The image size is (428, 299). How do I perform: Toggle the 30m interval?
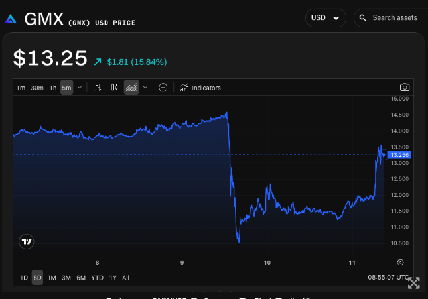click(x=37, y=88)
